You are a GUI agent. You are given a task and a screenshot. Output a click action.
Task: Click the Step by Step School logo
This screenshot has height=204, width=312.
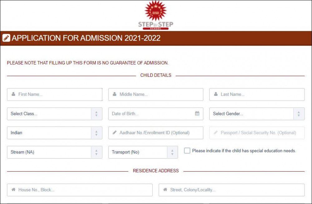pyautogui.click(x=156, y=16)
